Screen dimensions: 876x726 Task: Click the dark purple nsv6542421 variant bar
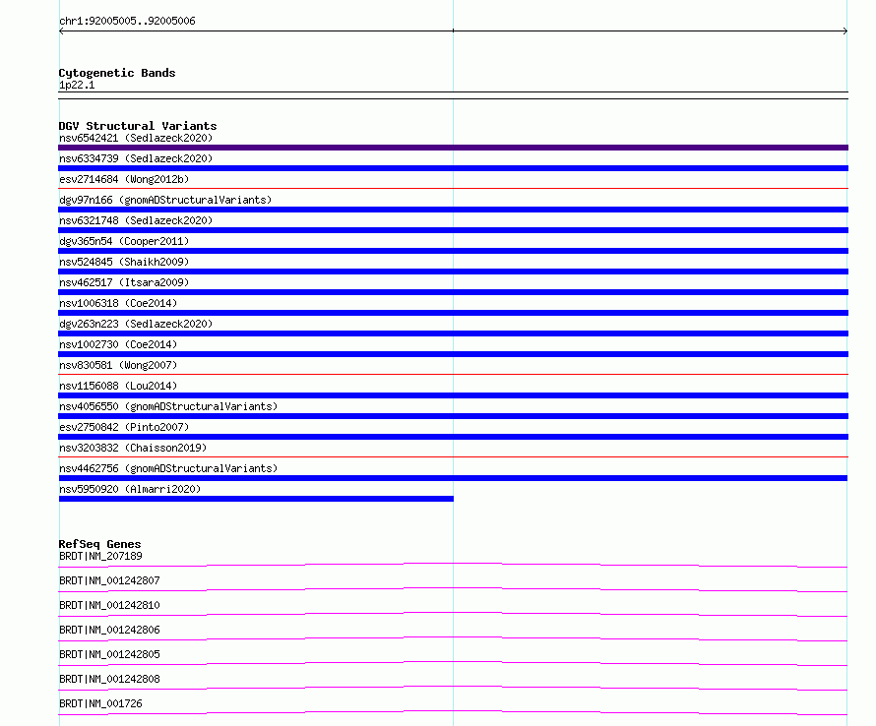point(453,148)
